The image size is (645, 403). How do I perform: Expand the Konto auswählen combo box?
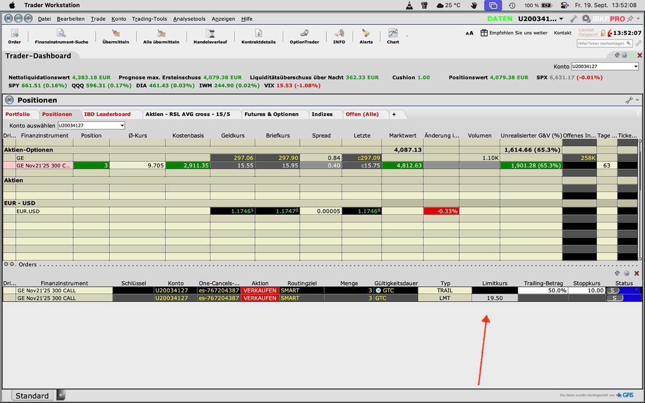click(x=91, y=125)
